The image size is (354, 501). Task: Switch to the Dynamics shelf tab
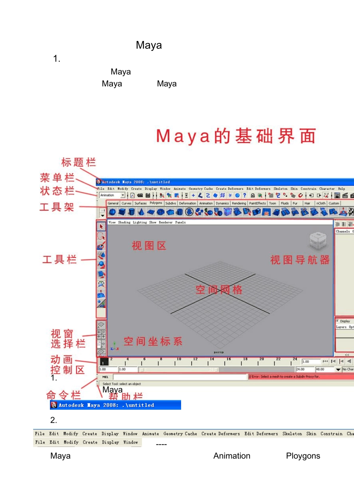coord(222,203)
